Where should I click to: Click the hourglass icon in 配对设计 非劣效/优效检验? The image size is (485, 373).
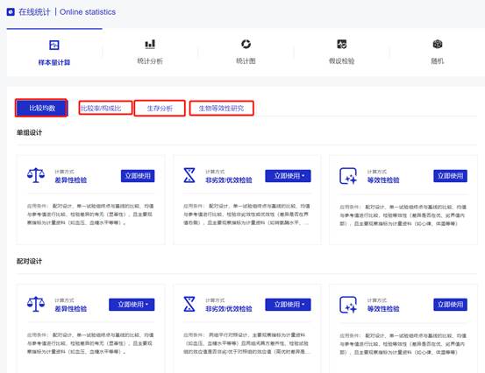[x=189, y=304]
